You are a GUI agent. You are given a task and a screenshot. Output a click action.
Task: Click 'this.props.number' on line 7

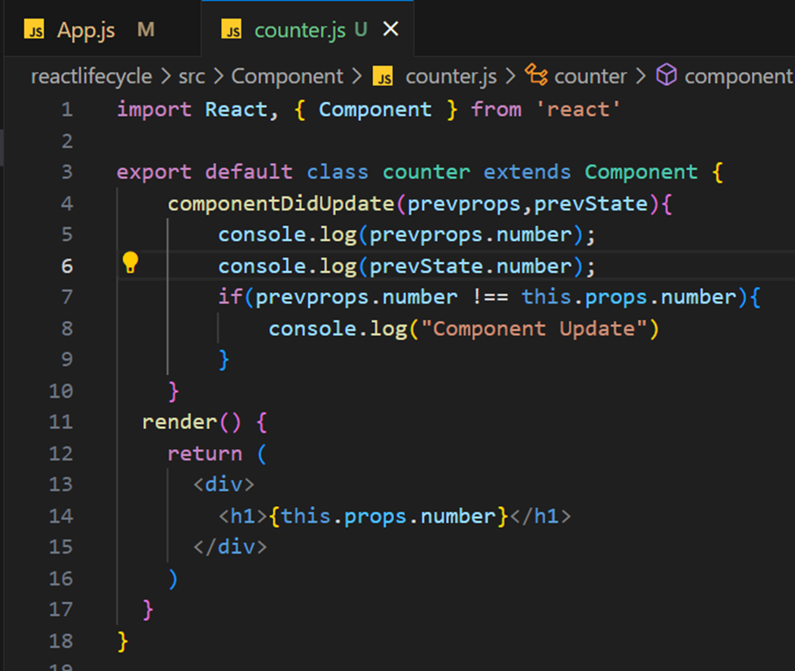point(628,297)
